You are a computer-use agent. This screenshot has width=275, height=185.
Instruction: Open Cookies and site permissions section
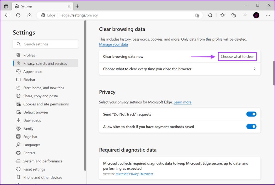pos(46,104)
